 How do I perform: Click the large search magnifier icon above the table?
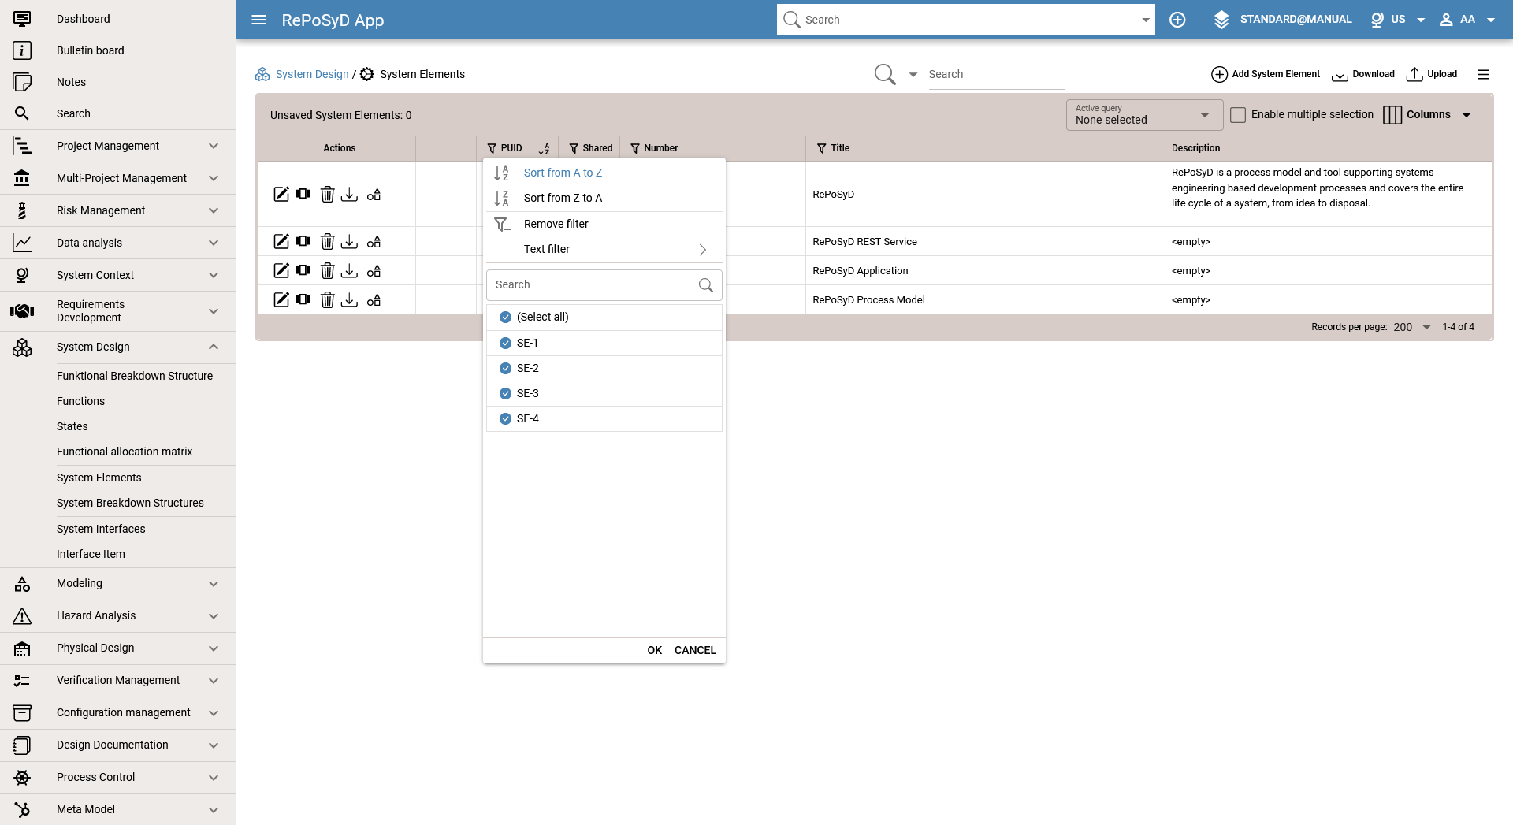pyautogui.click(x=885, y=74)
